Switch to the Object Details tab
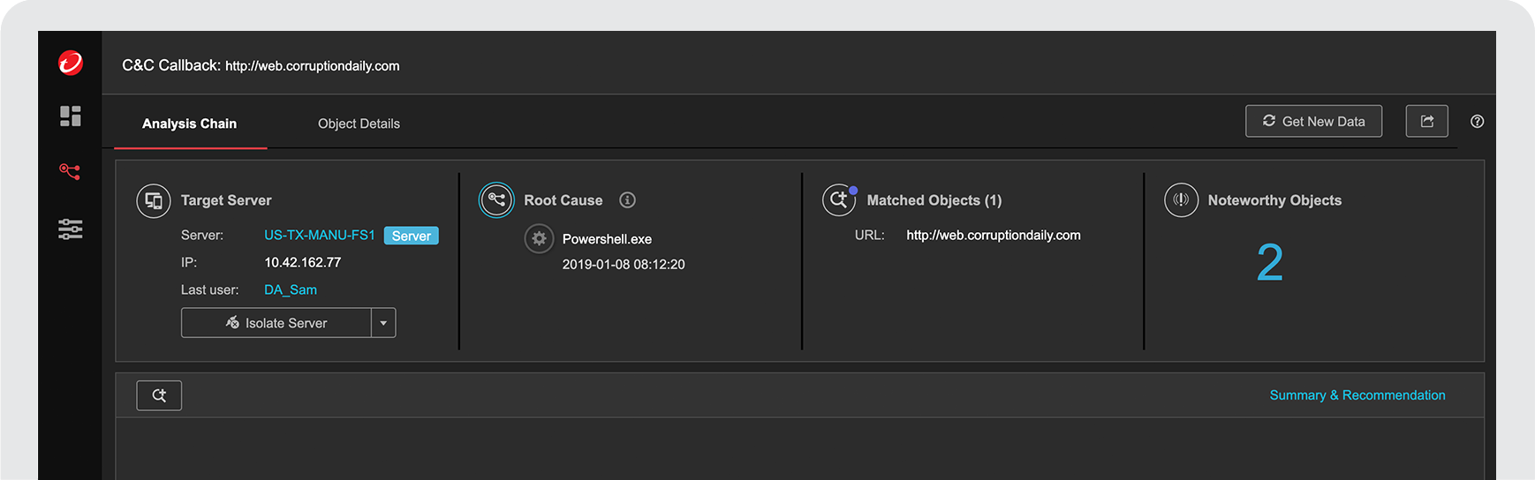Screen dimensions: 1535x480 coord(359,124)
